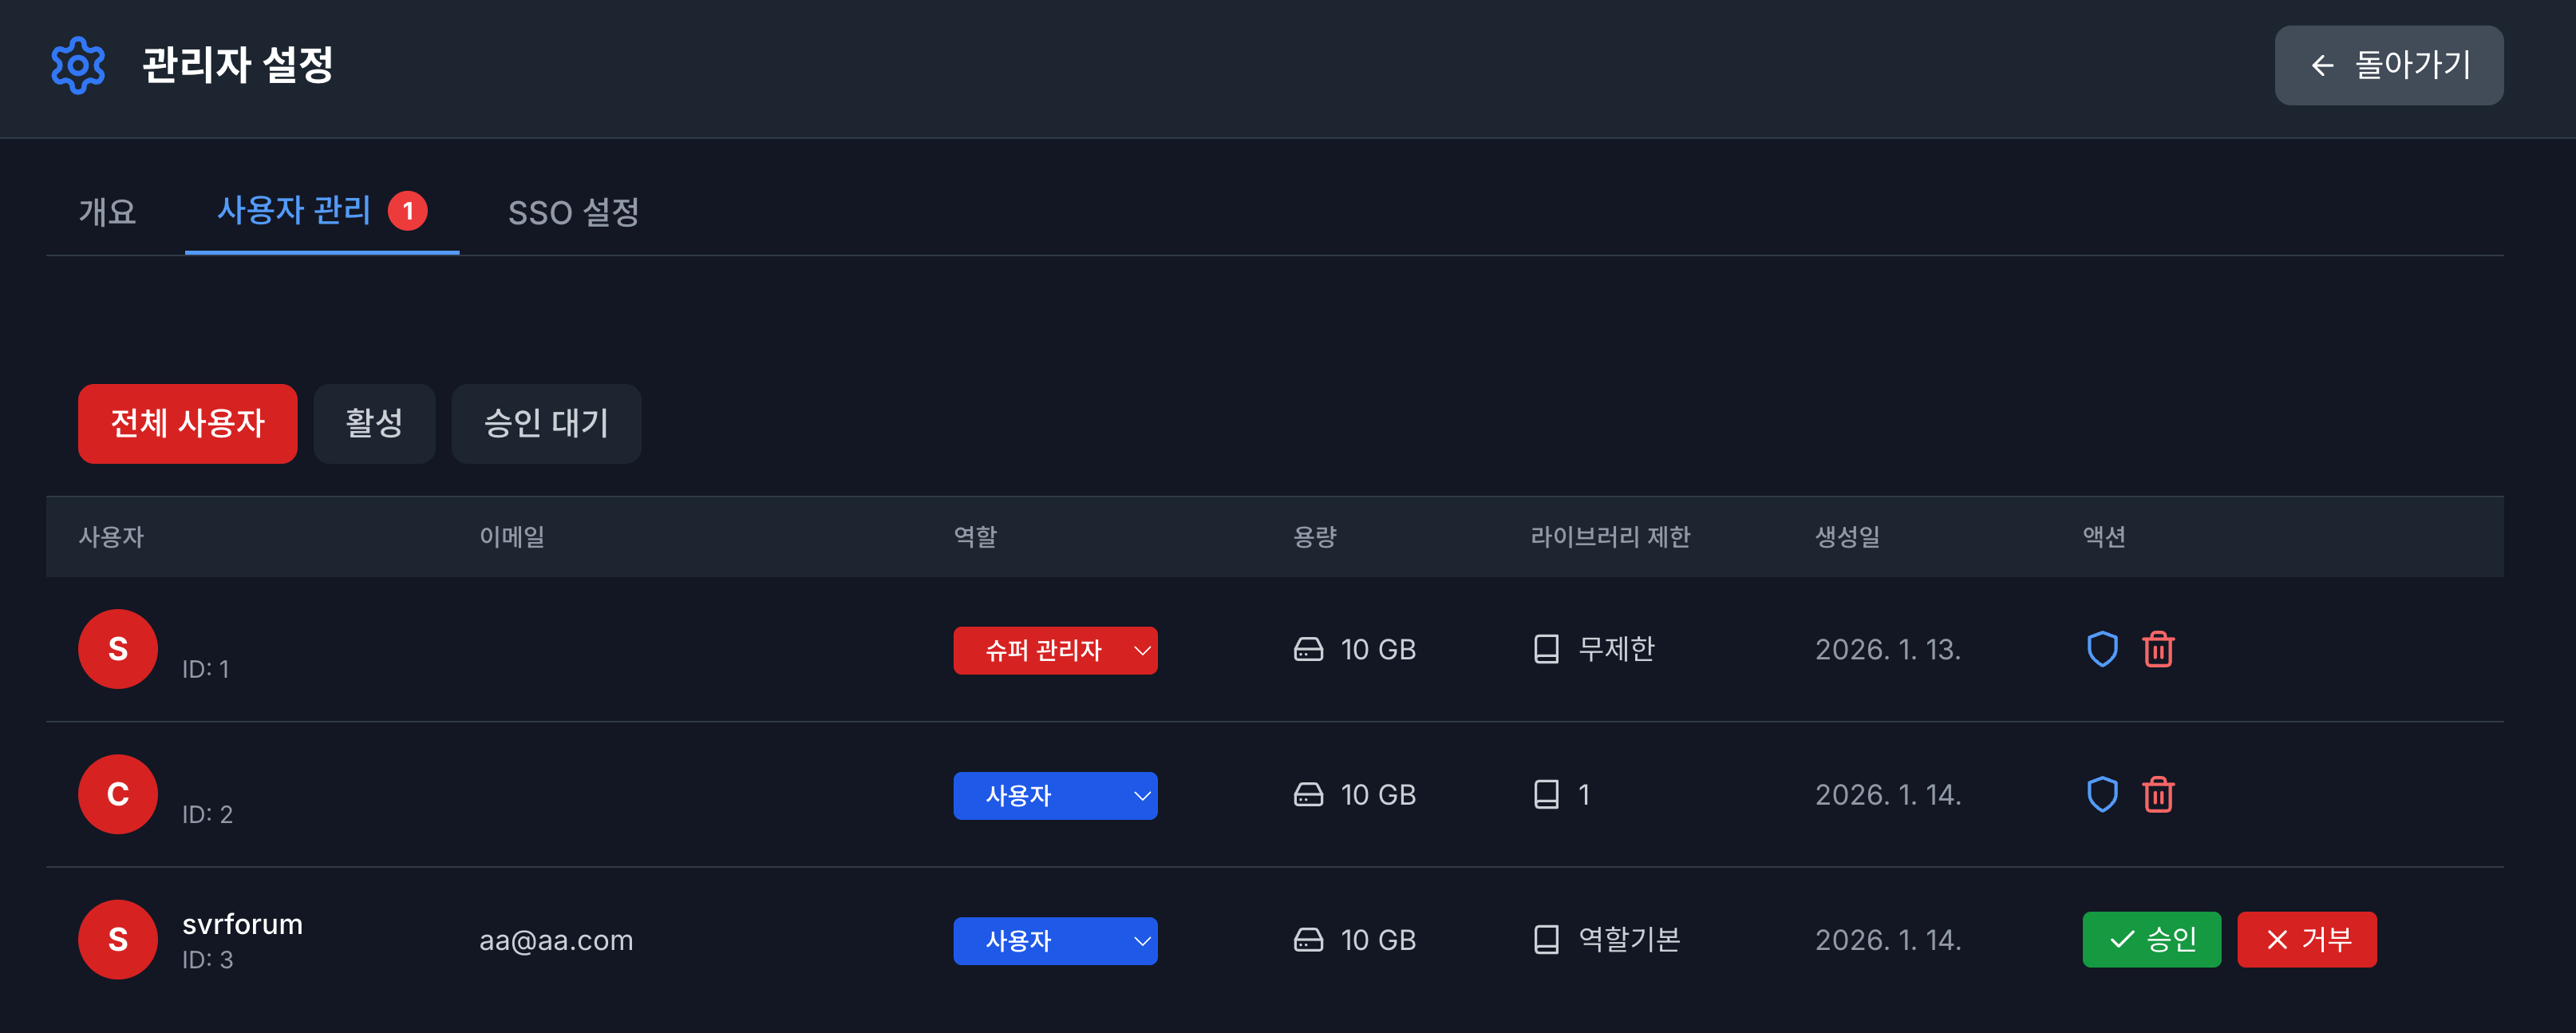Viewport: 2576px width, 1033px height.
Task: Delete user ID 1 with trash icon
Action: click(x=2158, y=649)
